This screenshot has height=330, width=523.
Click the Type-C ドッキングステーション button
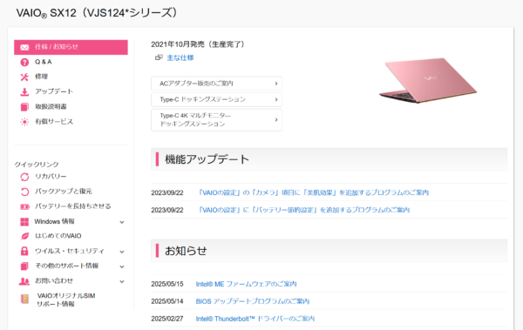point(216,99)
